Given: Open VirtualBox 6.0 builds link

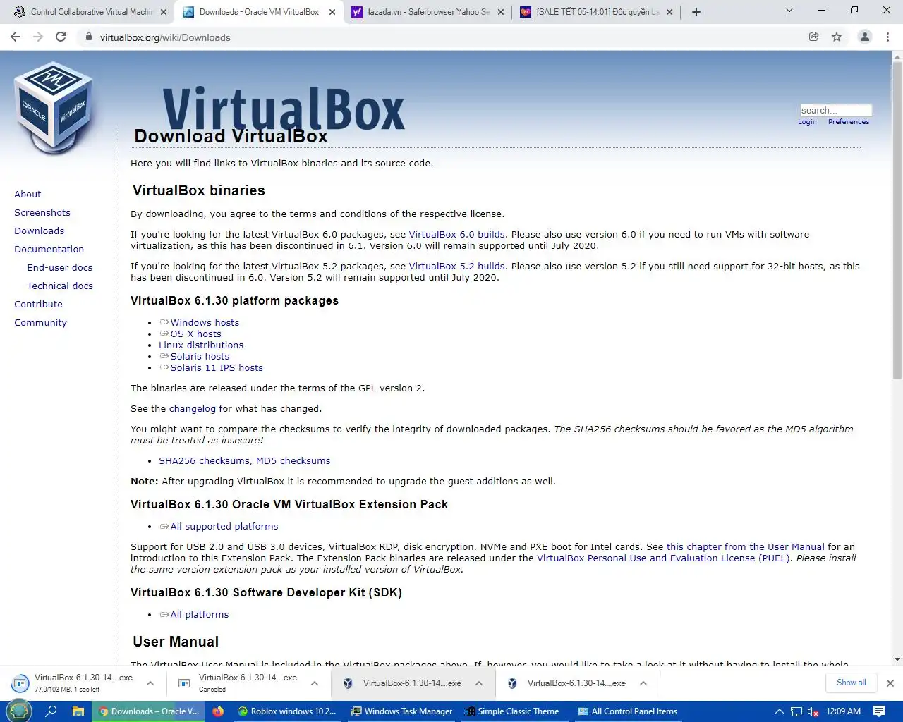Looking at the screenshot, I should pos(456,235).
